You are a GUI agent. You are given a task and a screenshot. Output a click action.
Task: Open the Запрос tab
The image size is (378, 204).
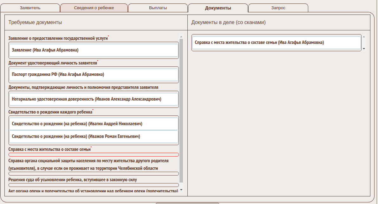pos(278,8)
